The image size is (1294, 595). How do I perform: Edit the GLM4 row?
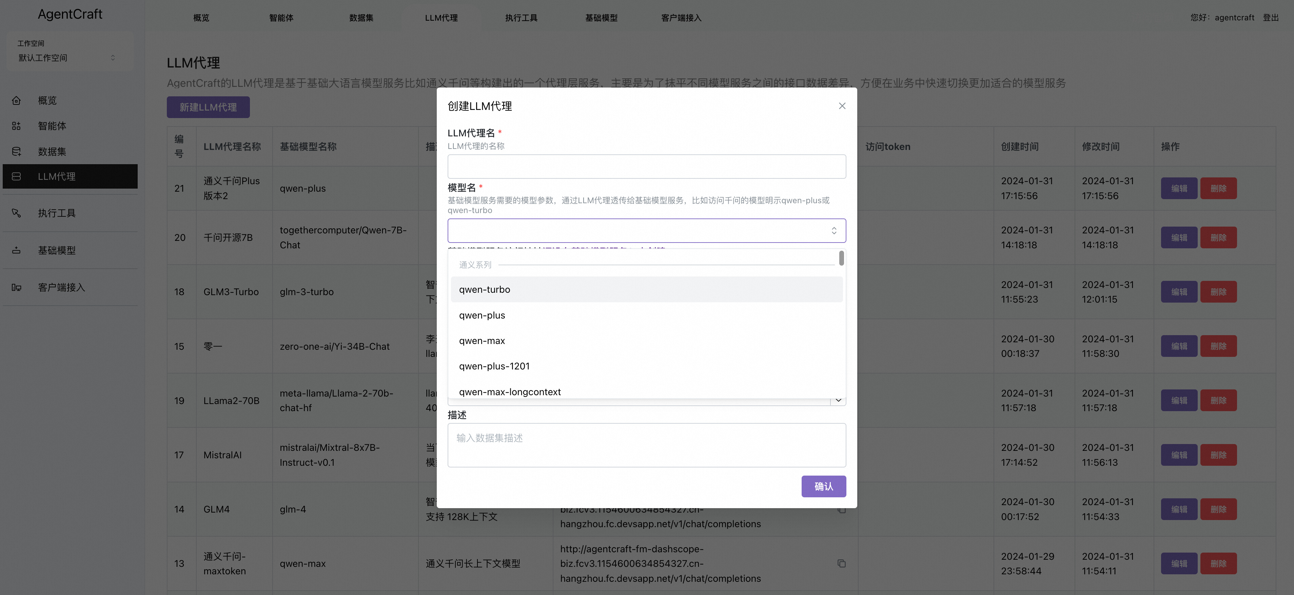coord(1179,509)
